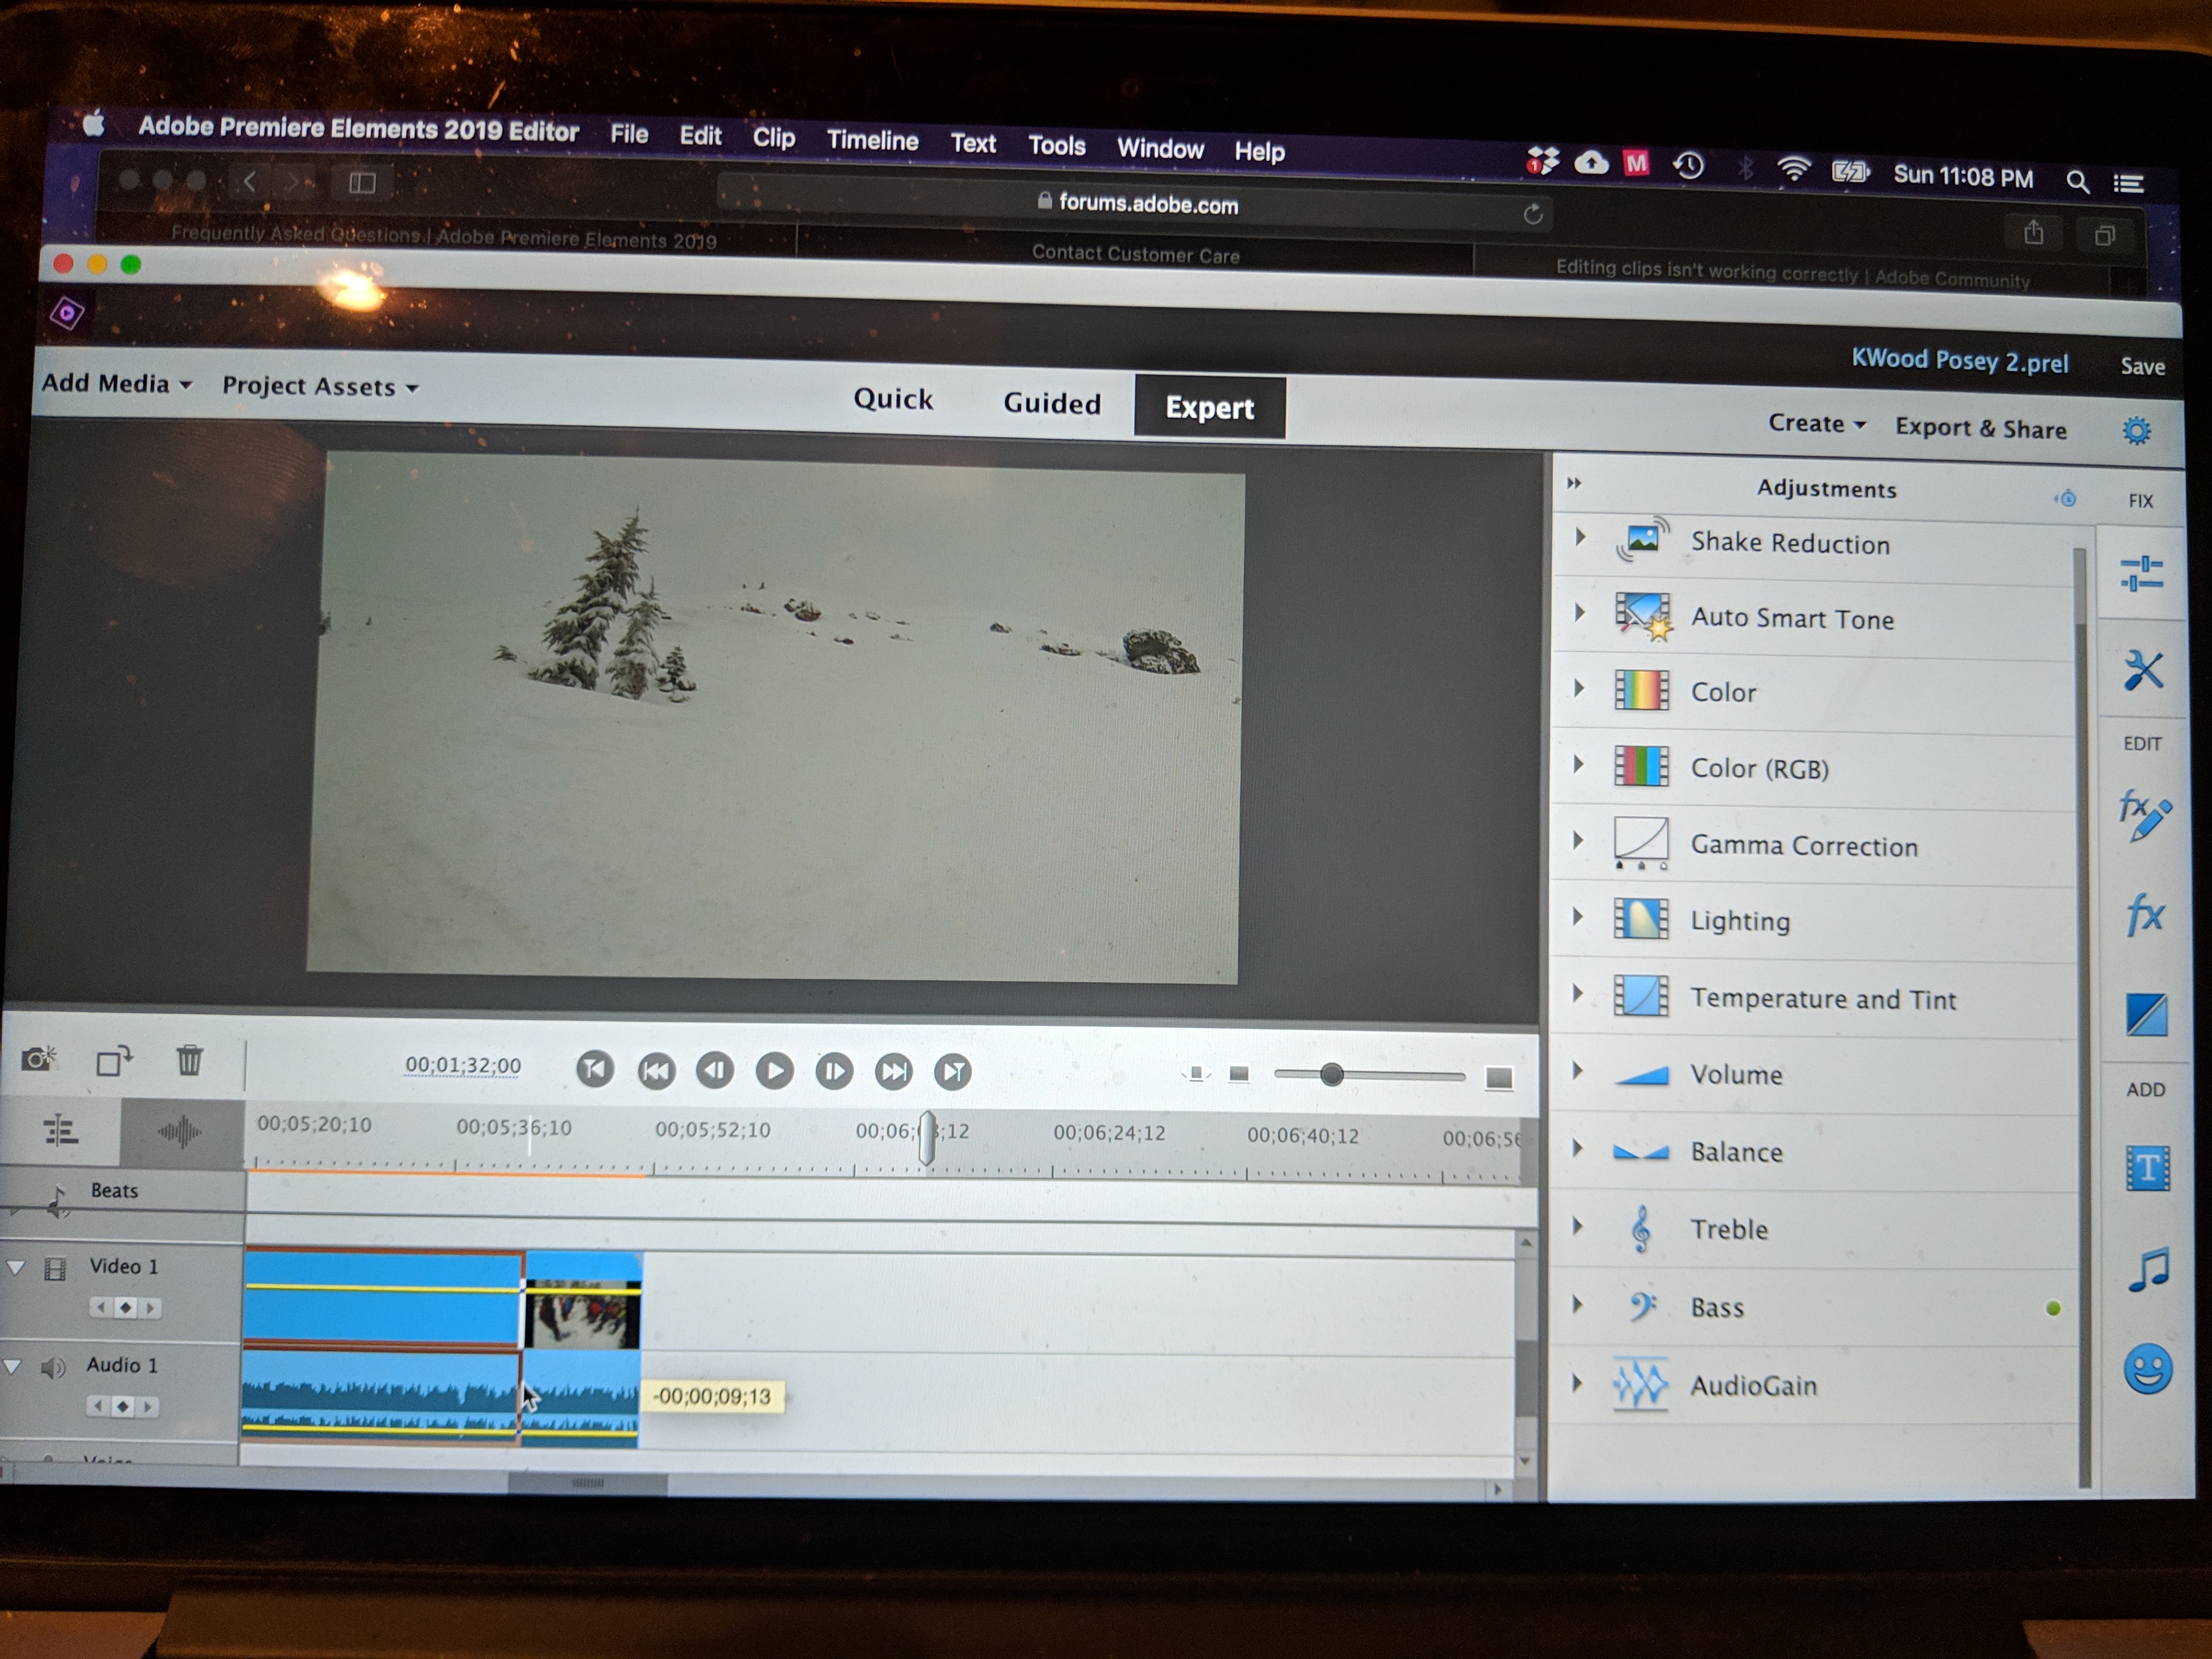2212x1659 pixels.
Task: Click the timeline track options icon
Action: [60, 1131]
